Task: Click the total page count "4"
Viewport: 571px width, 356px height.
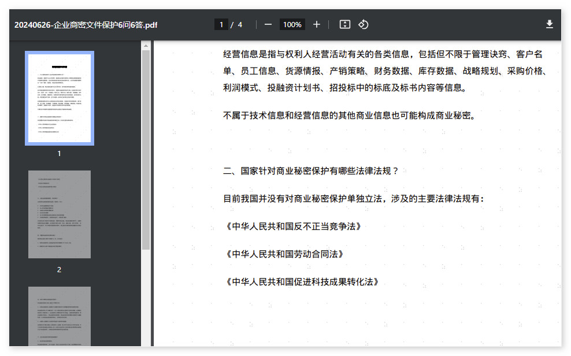Action: click(240, 25)
